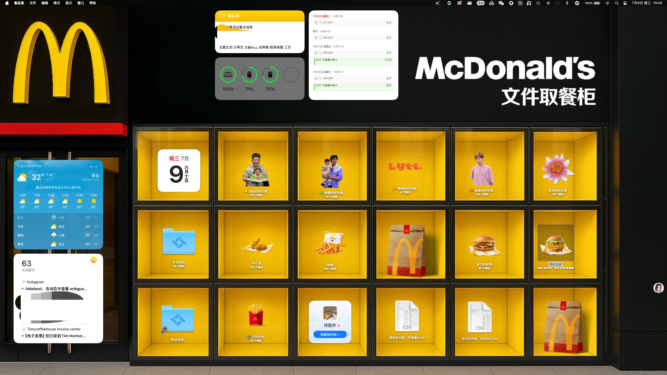Open note 主题企划 分两页 in widget
The image size is (667, 375).
(x=255, y=47)
